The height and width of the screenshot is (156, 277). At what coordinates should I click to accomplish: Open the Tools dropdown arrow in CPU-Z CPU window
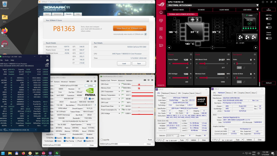[187, 140]
